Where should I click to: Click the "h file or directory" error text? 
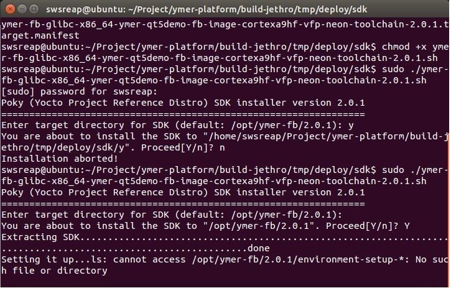click(x=54, y=271)
